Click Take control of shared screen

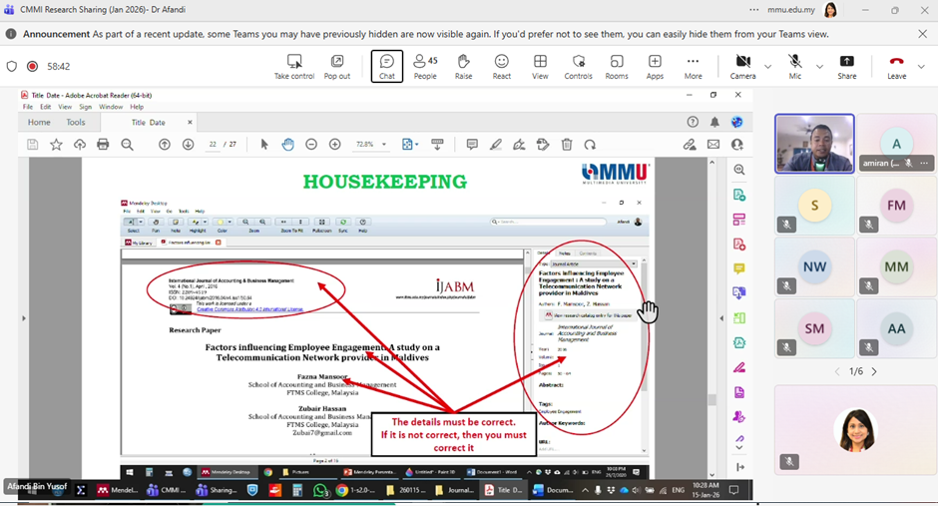point(294,66)
